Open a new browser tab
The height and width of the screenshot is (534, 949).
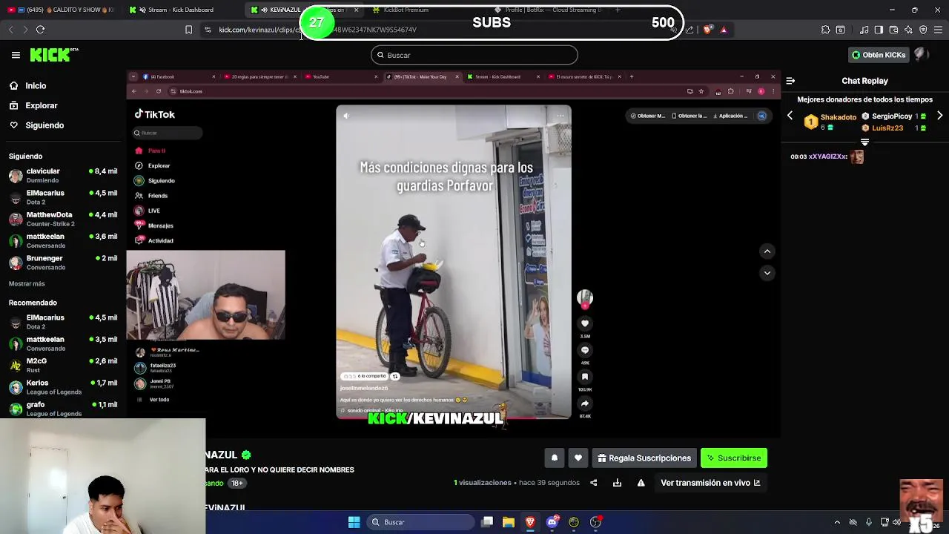(x=617, y=10)
